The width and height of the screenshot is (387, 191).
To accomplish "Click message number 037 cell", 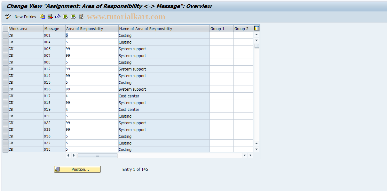I will (x=54, y=143).
